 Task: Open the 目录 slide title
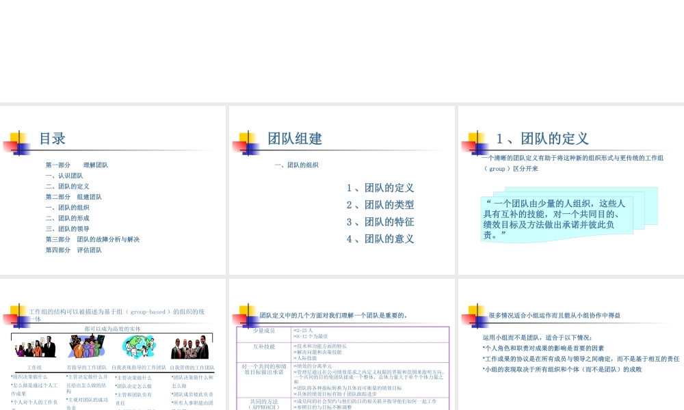[x=53, y=139]
